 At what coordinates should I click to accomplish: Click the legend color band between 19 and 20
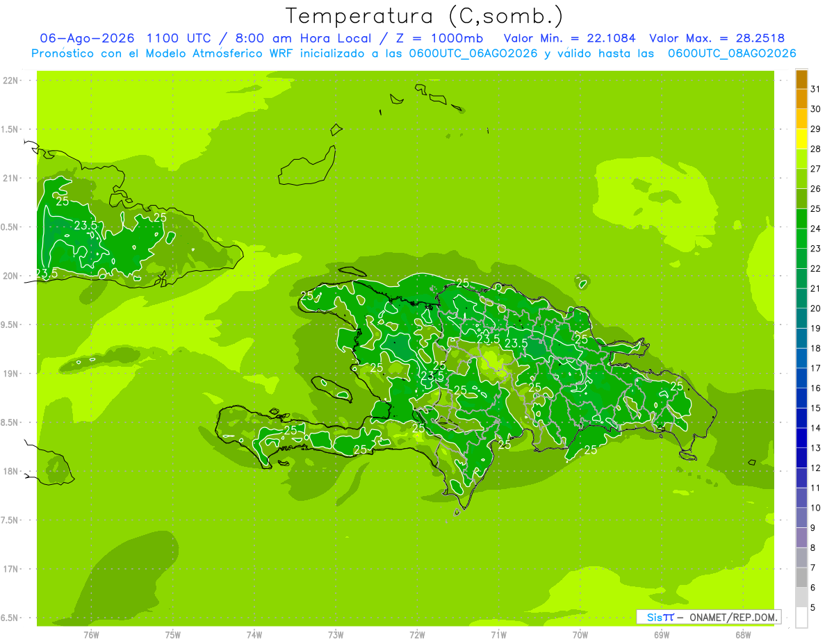(x=801, y=318)
